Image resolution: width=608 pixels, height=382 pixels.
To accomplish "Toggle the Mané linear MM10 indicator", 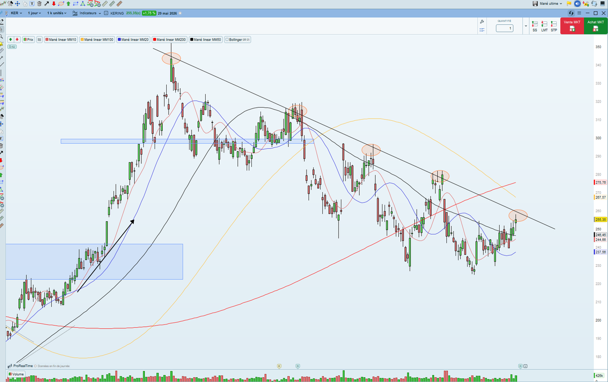I will point(61,40).
